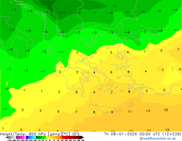Click the '[gdmp]' unit label
This screenshot has width=182, height=141.
55,134
